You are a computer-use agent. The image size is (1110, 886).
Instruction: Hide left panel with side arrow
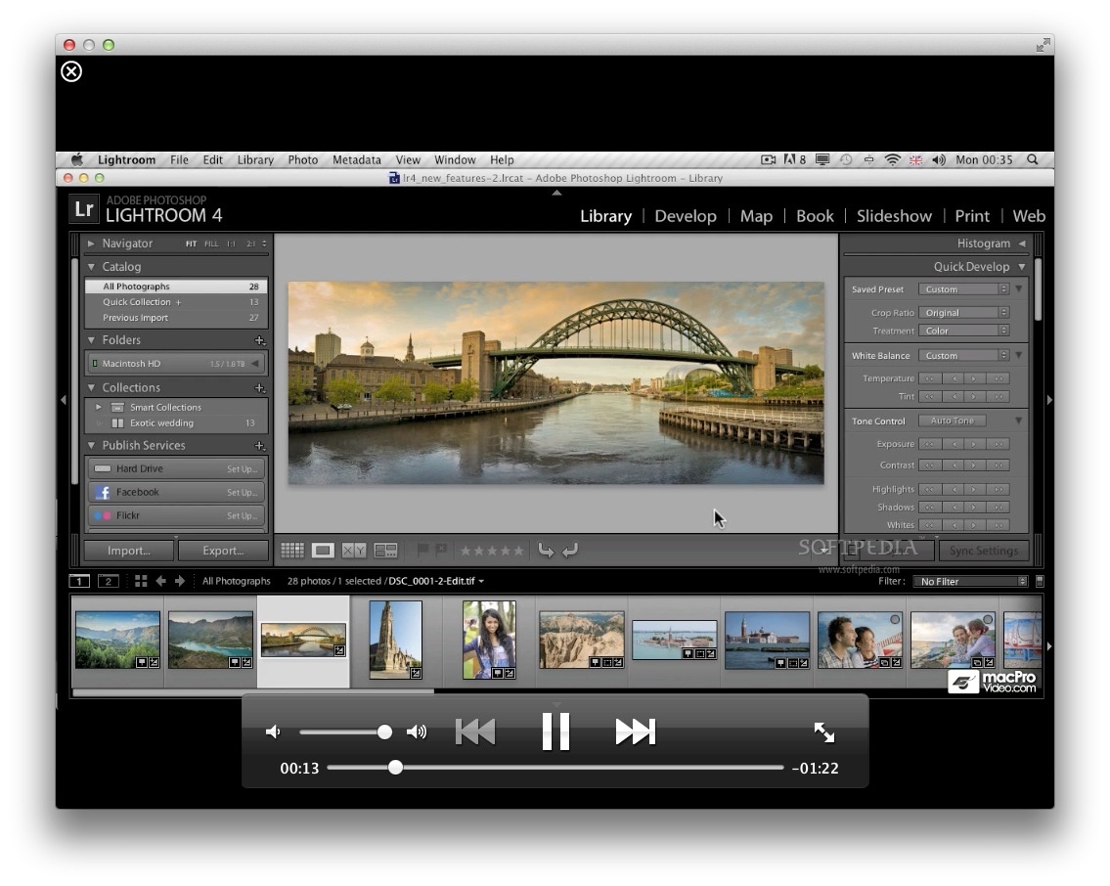[63, 400]
